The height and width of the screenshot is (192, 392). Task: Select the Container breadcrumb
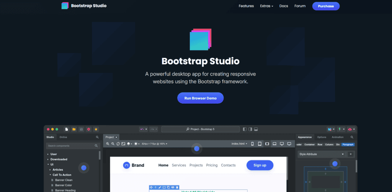(309, 145)
